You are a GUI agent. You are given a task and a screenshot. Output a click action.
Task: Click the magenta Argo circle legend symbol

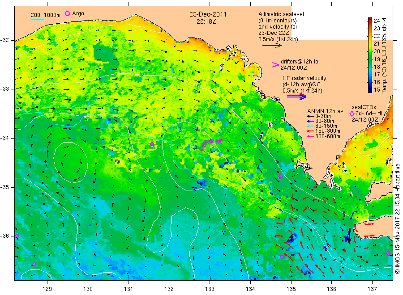tap(67, 13)
